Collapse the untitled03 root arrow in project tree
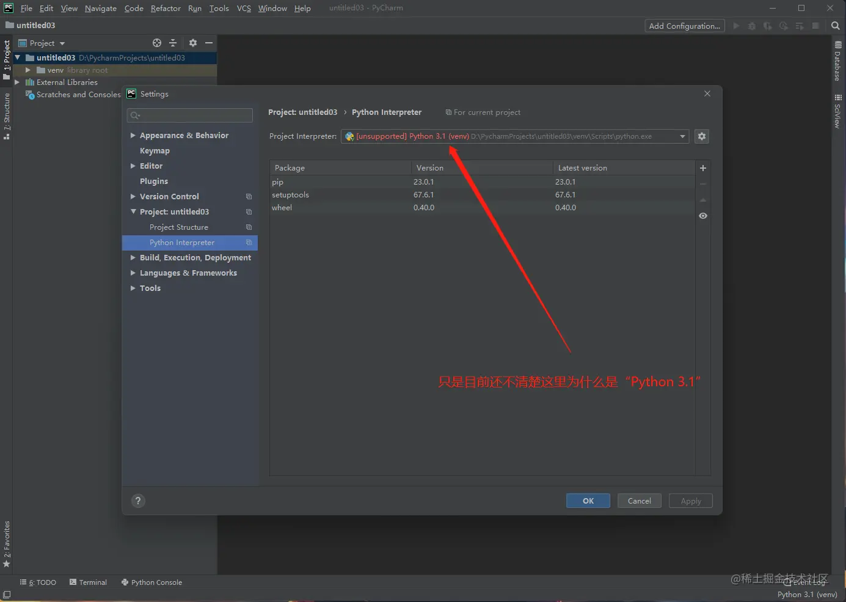 [18, 57]
